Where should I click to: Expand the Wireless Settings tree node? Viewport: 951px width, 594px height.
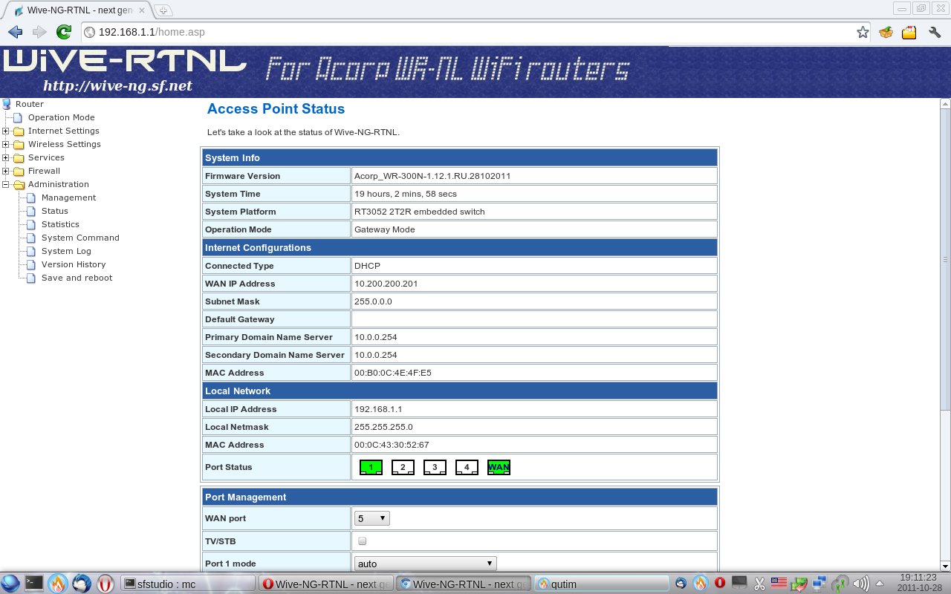coord(6,145)
